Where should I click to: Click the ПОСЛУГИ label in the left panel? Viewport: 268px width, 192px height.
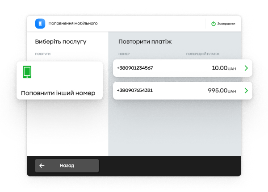point(43,54)
